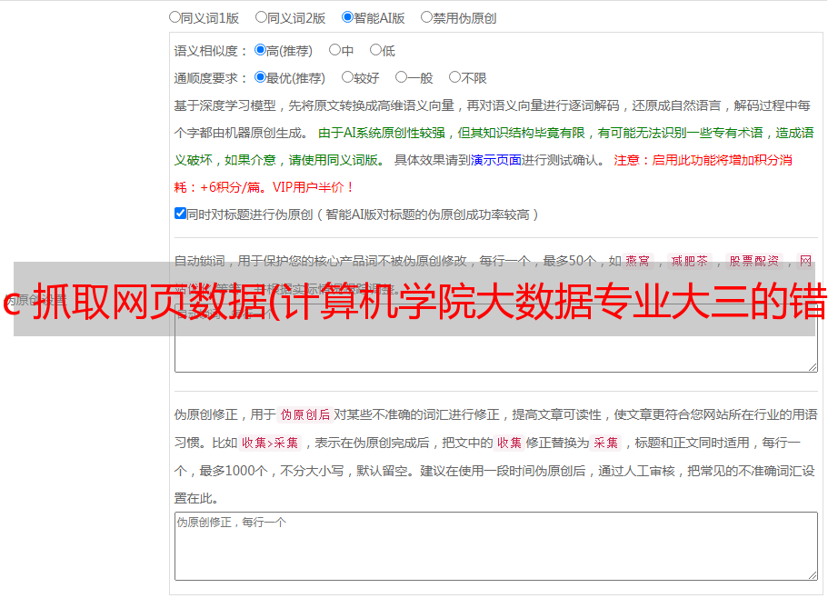
Task: Click the 伪原创修正 text area
Action: 495,547
